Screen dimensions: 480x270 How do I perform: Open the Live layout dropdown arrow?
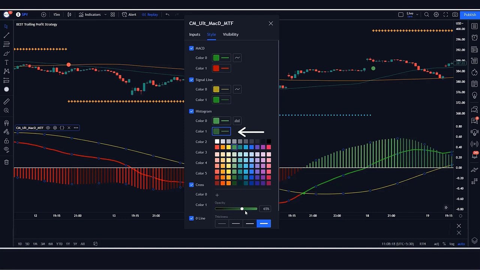tap(417, 15)
